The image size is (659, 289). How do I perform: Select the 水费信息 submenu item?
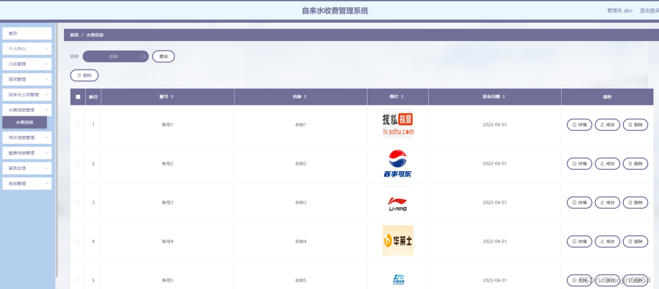pyautogui.click(x=24, y=122)
